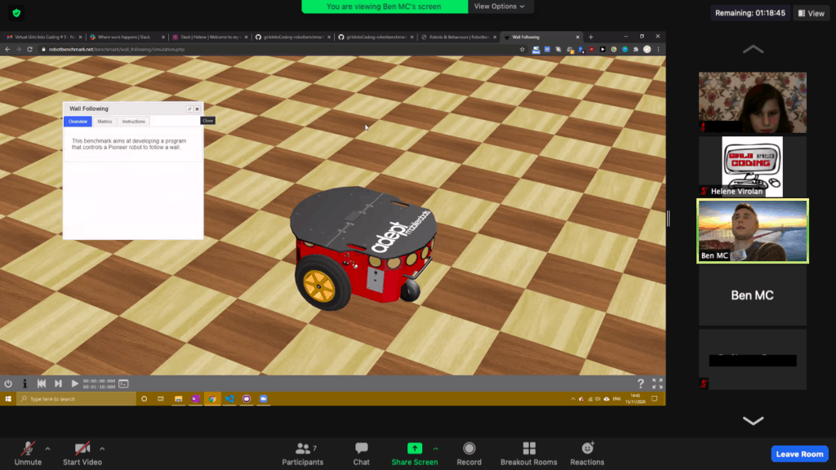Select the top participant video thumbnail
Screen dimensions: 836x470
click(x=752, y=102)
